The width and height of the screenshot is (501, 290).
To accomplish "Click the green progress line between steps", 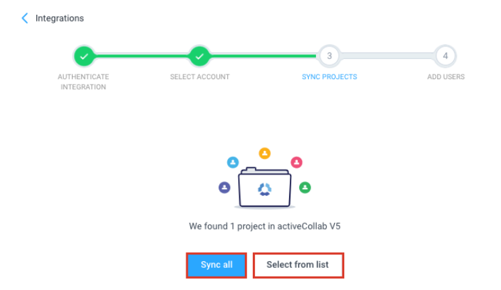I will [x=141, y=56].
